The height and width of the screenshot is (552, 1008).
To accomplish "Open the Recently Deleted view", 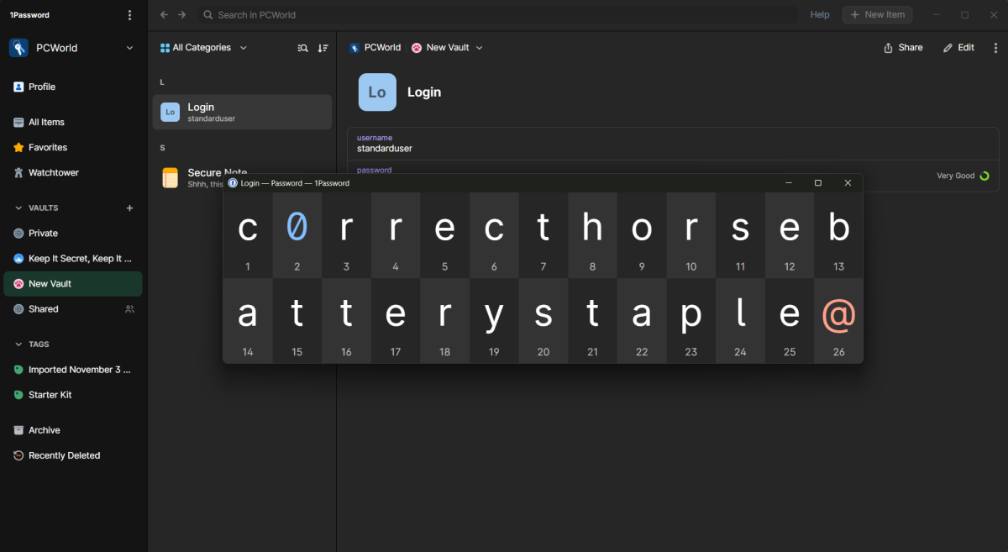I will pos(62,455).
